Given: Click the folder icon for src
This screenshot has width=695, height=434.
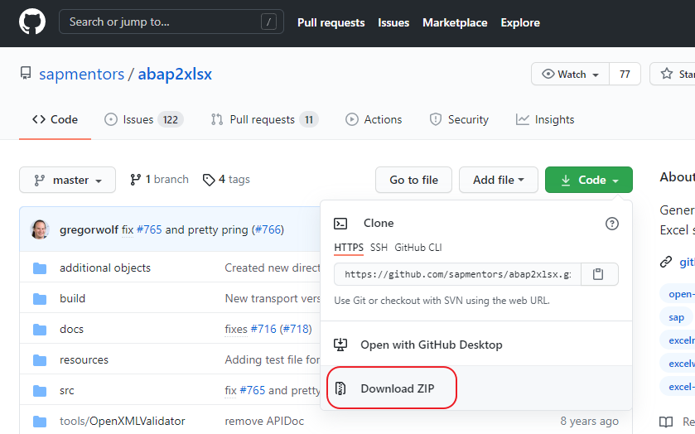Looking at the screenshot, I should point(40,391).
